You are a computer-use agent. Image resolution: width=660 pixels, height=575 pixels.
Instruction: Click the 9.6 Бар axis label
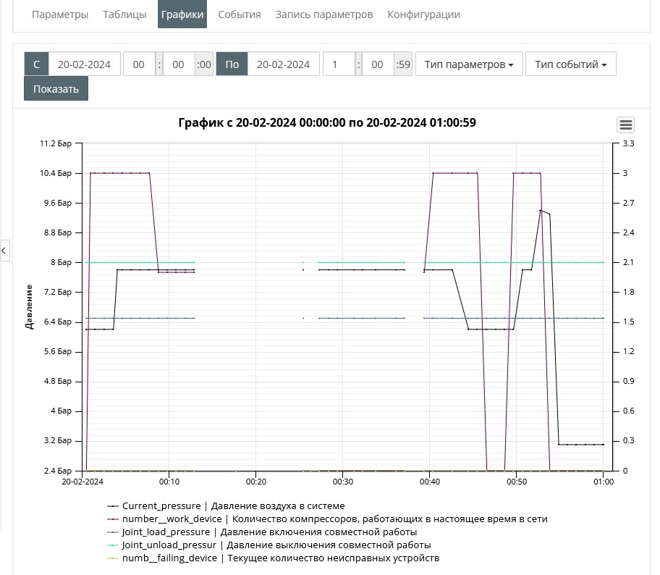[x=58, y=203]
